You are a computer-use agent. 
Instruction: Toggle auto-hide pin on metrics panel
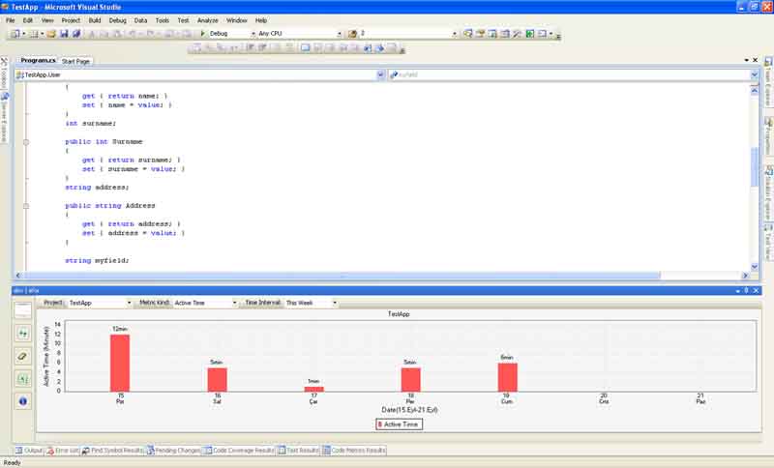(746, 290)
